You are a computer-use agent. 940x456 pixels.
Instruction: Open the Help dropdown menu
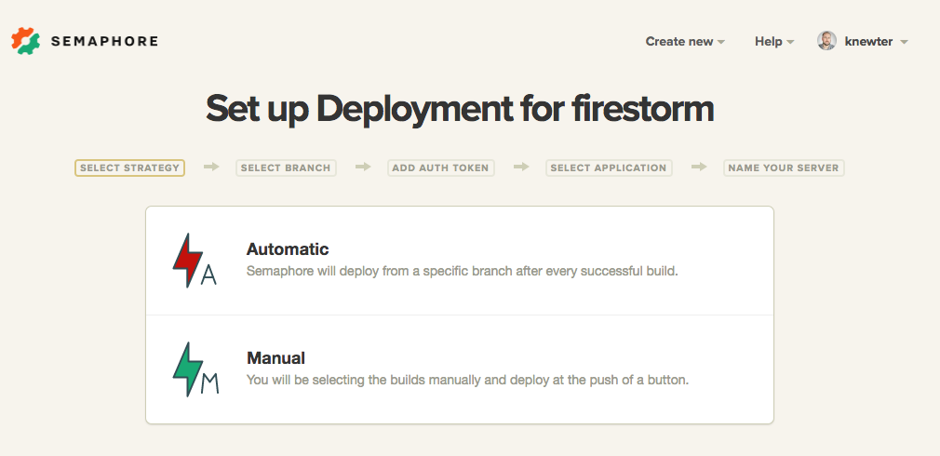click(774, 41)
